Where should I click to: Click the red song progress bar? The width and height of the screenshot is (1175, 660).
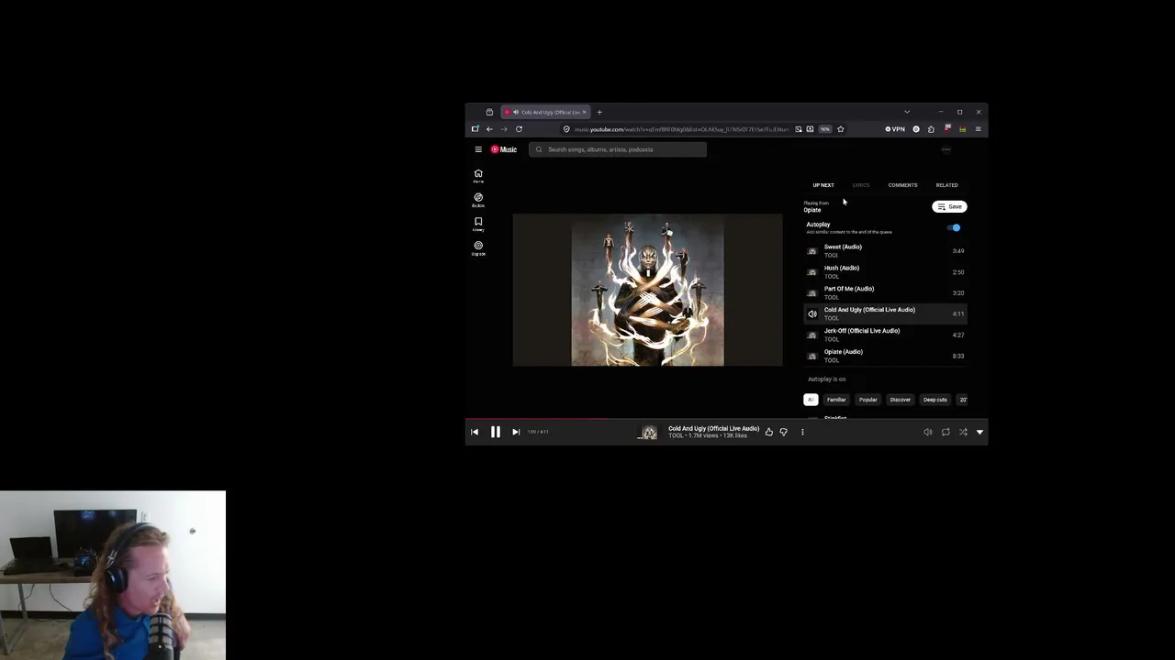point(536,420)
